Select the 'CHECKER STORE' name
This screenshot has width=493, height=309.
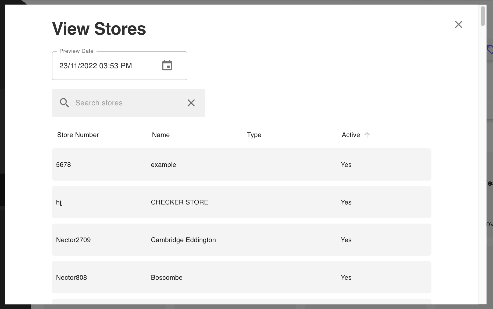[x=180, y=202]
